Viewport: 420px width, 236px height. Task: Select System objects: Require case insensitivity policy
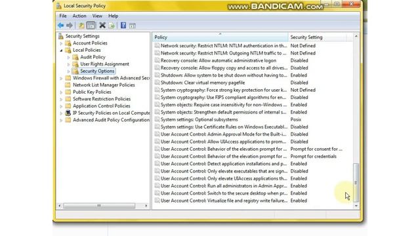point(224,105)
